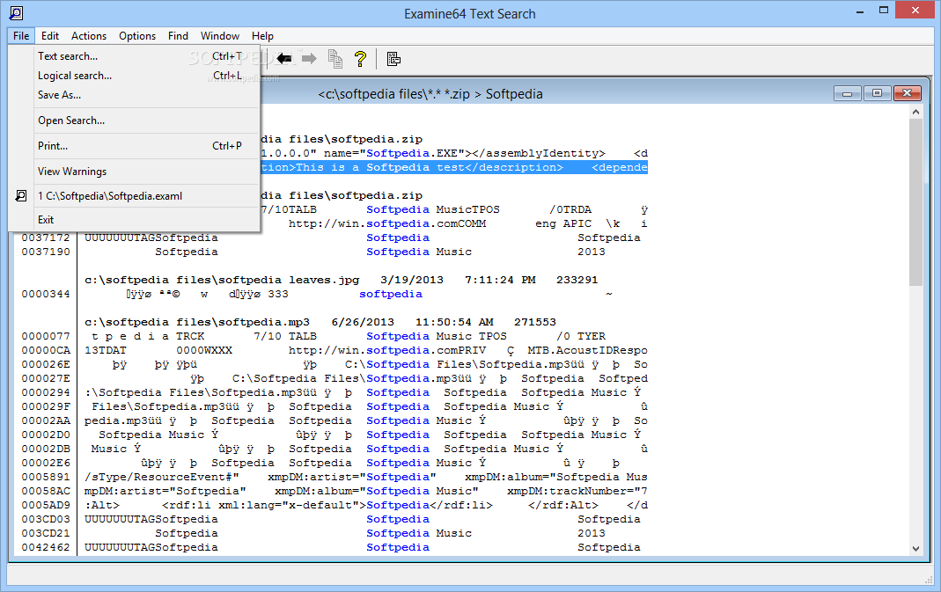Open recent file C:\Softpedia\Softpedia.examl
Viewport: 941px width, 592px height.
pyautogui.click(x=135, y=196)
